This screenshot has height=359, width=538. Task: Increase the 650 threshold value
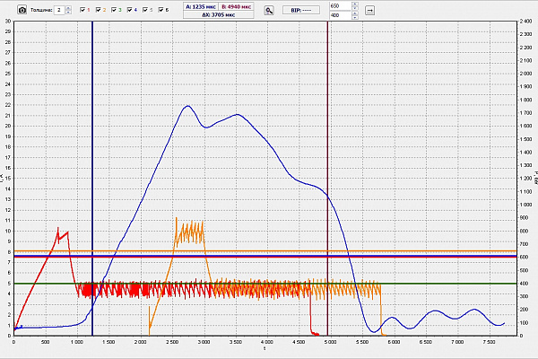pyautogui.click(x=355, y=4)
